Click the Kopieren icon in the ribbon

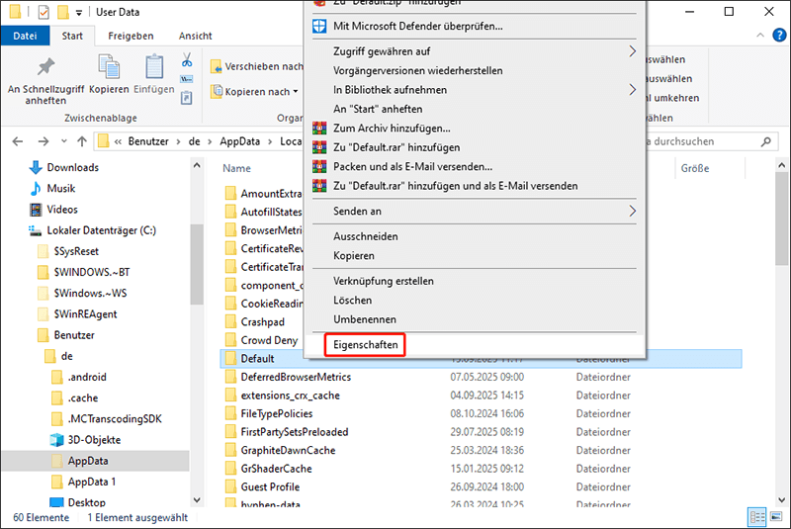tap(109, 67)
